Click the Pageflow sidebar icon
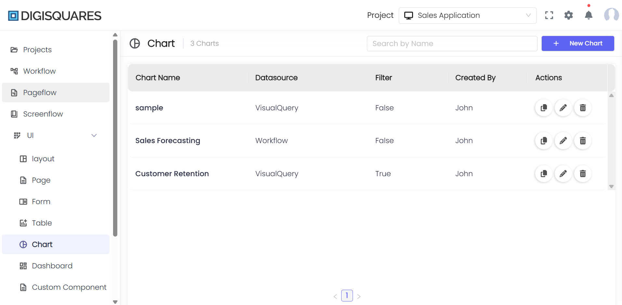Image resolution: width=622 pixels, height=305 pixels. coord(14,92)
